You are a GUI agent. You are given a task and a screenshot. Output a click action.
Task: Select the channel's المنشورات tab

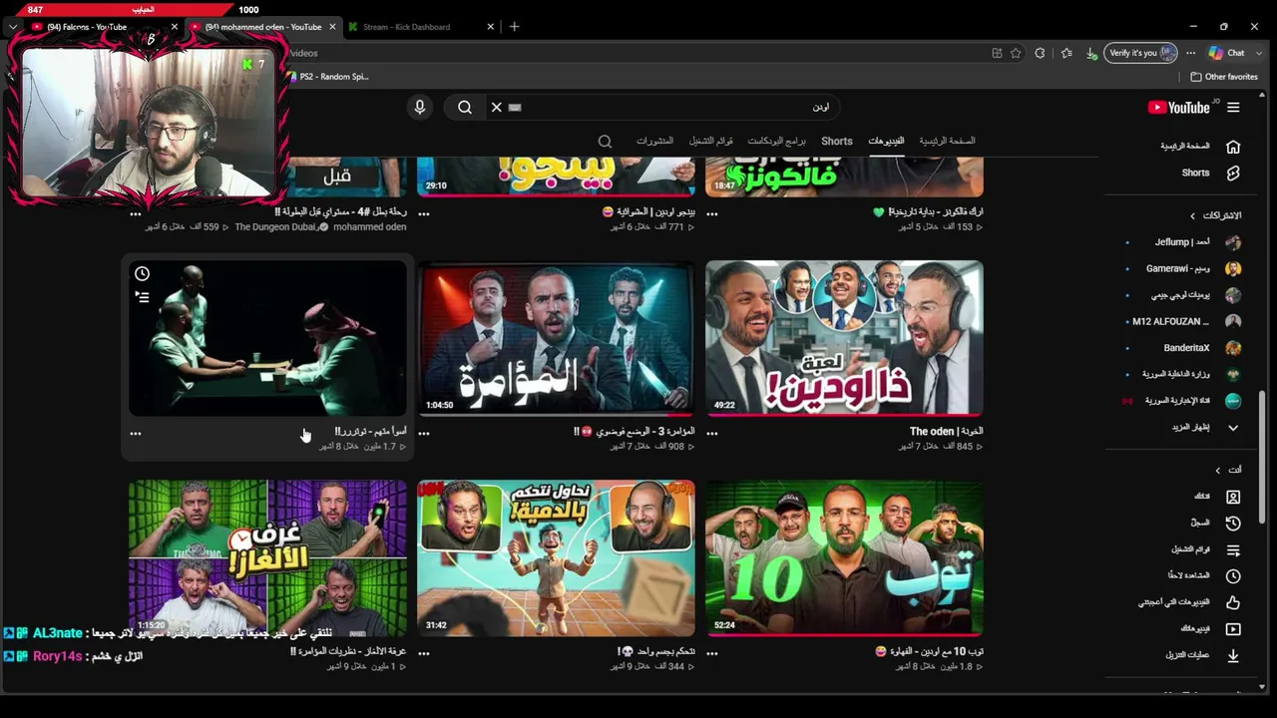pos(654,142)
